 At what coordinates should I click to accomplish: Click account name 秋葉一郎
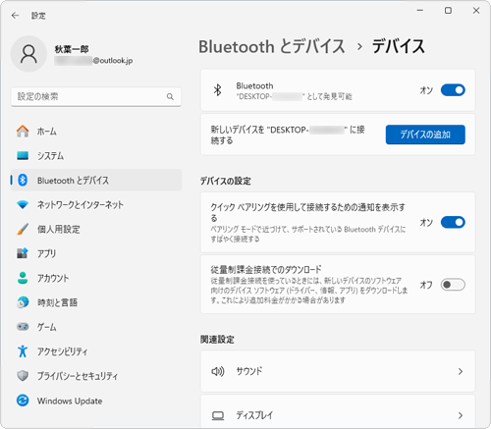click(72, 49)
